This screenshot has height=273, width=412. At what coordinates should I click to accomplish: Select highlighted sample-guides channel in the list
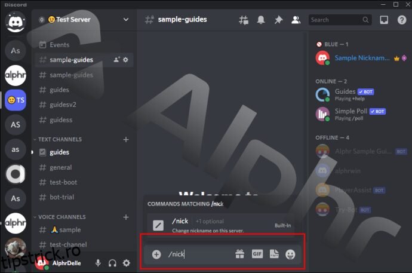tap(84, 60)
